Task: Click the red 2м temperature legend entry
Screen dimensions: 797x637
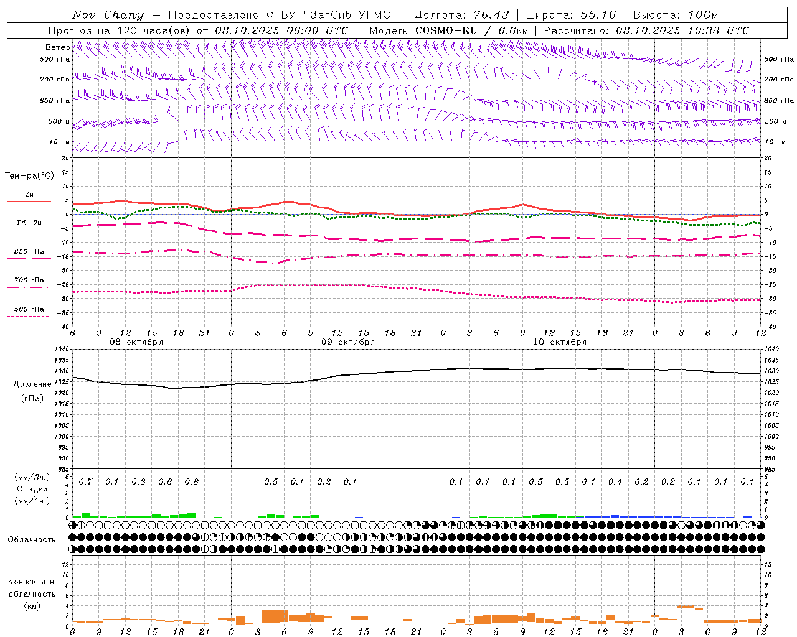Action: 29,197
